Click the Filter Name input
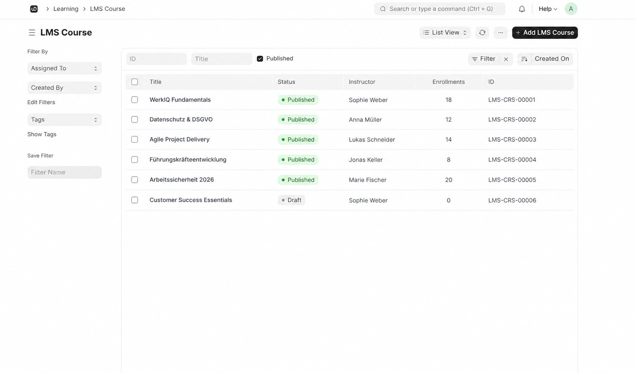636x373 pixels. (x=64, y=172)
